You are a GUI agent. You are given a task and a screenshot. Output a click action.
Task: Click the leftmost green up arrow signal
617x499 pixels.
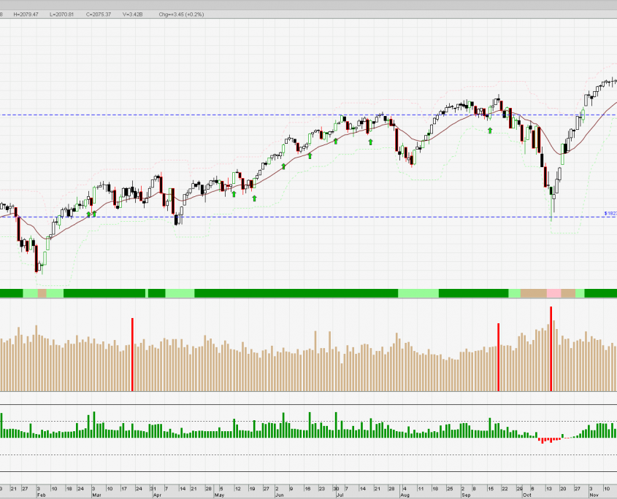pos(88,214)
